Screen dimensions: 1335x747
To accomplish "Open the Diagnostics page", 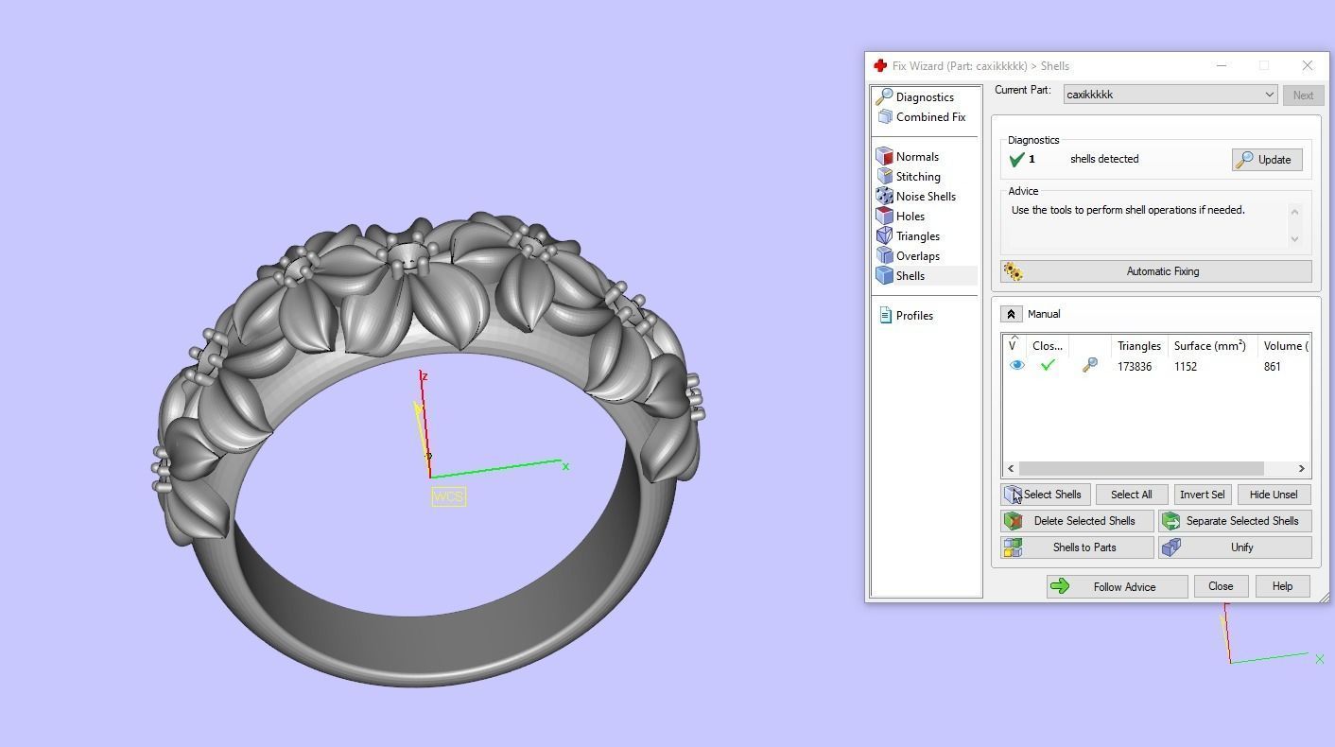I will point(925,97).
